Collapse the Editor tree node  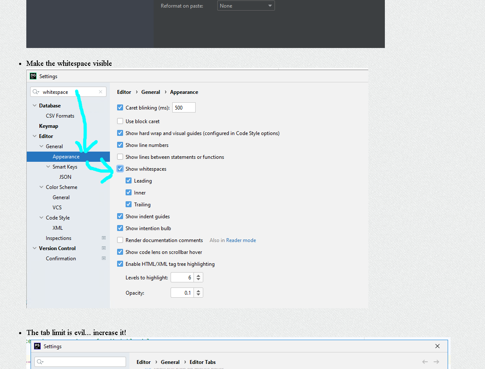tap(35, 136)
